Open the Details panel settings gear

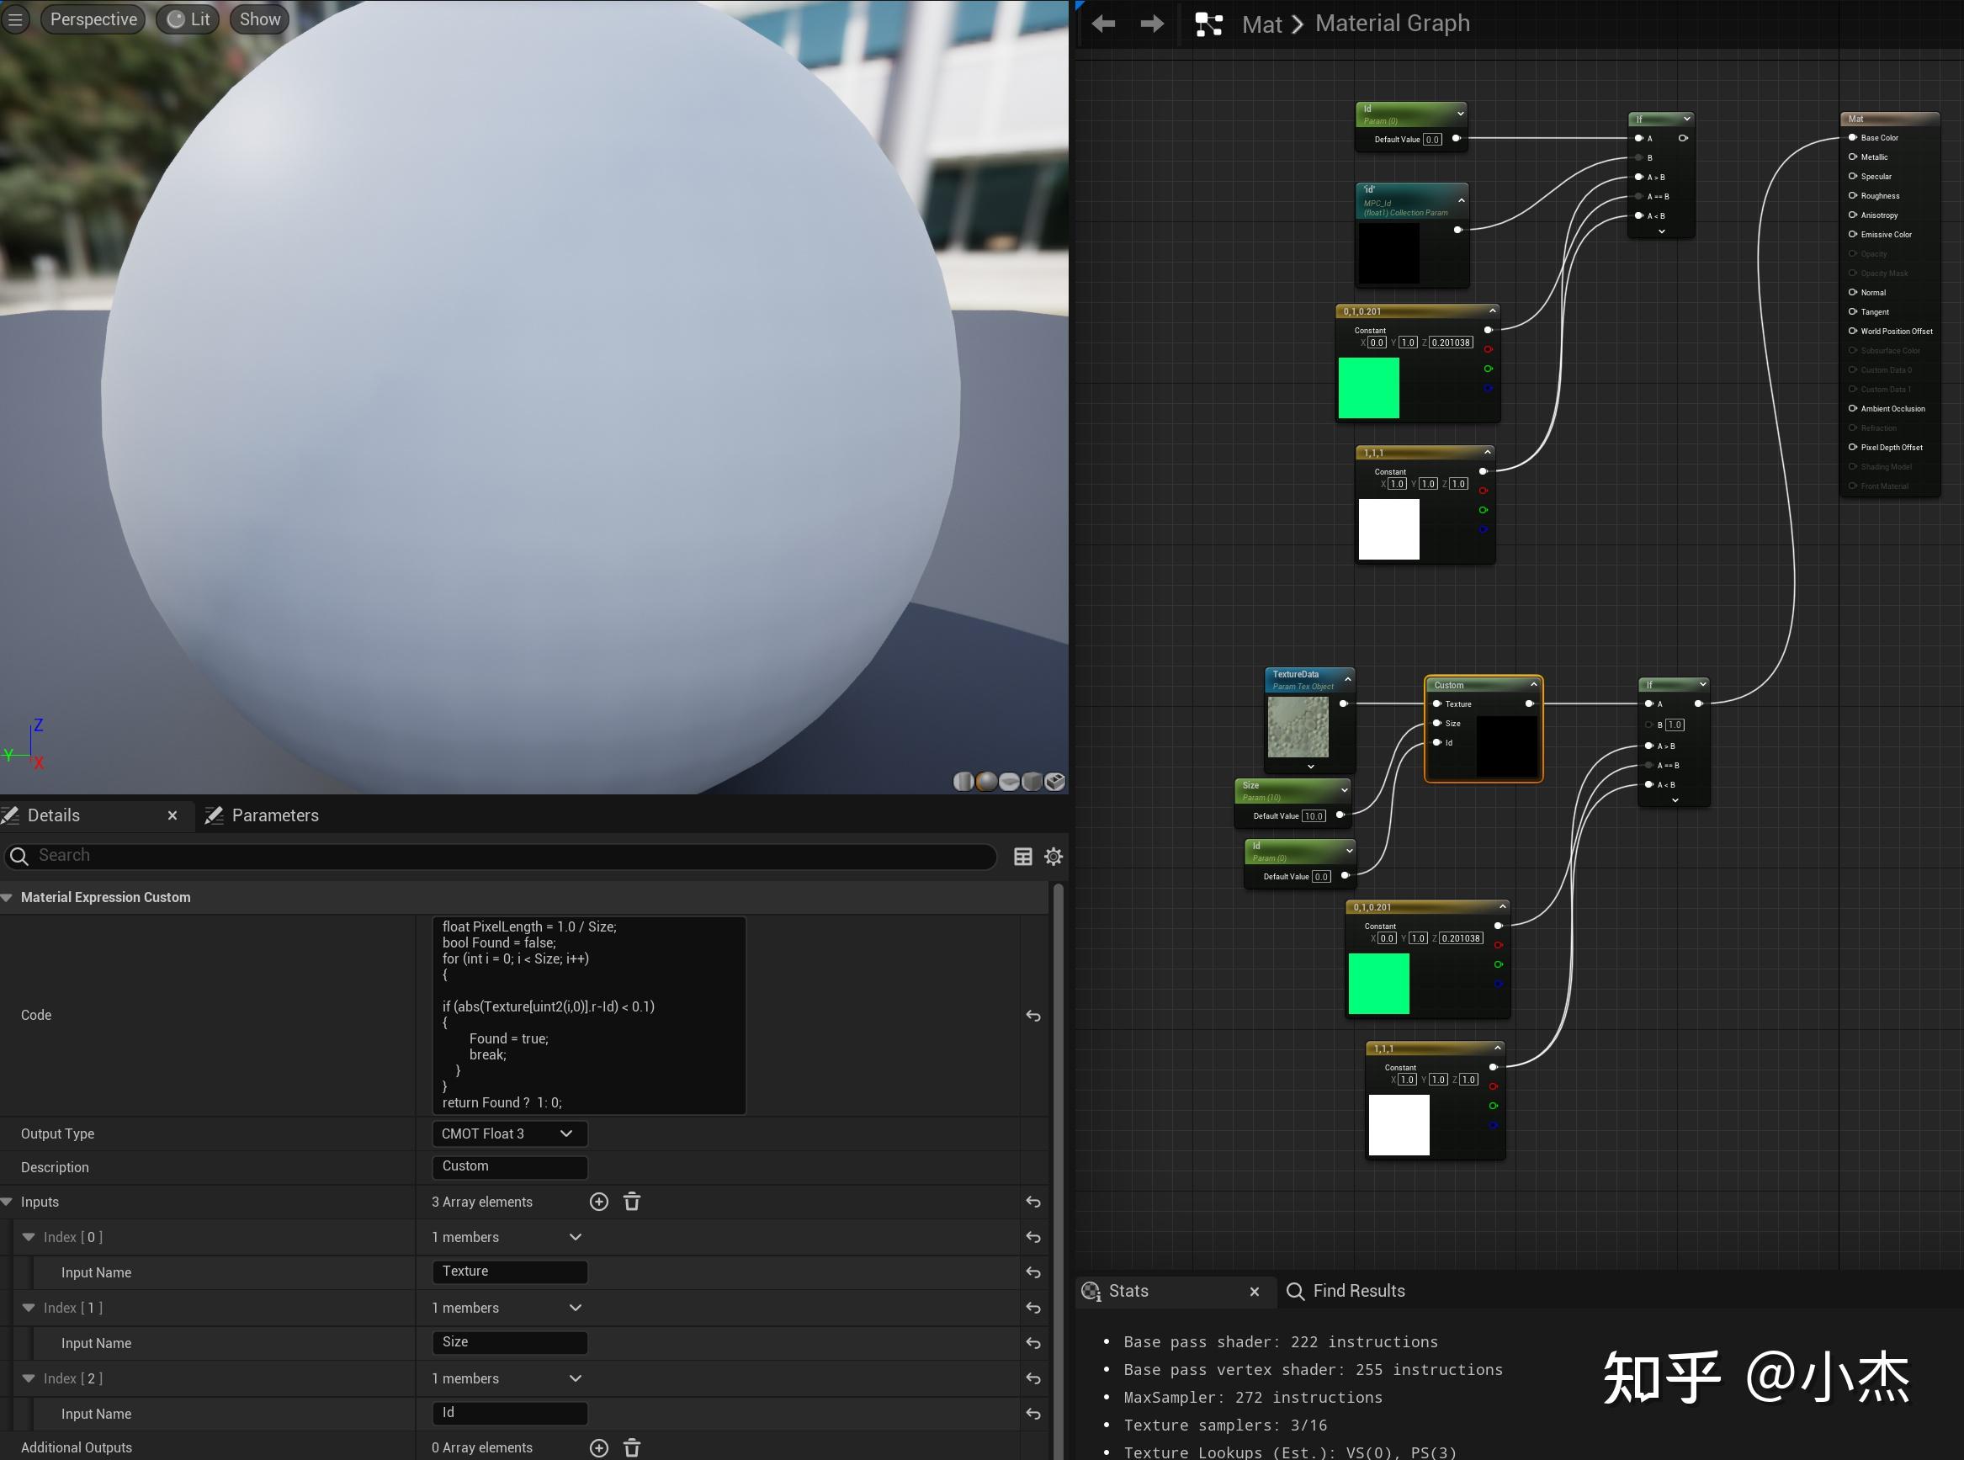[1054, 856]
